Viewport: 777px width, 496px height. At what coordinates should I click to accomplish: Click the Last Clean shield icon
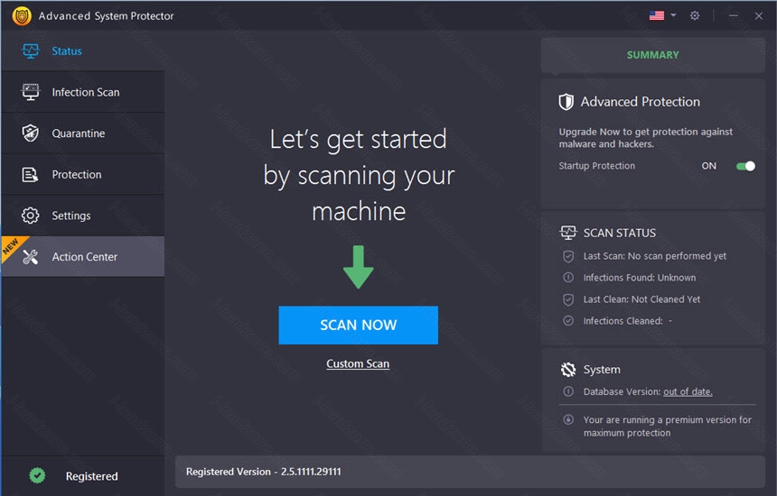click(568, 299)
